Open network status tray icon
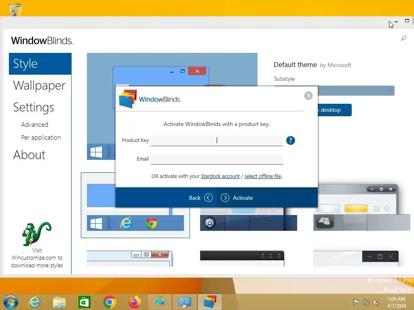 tap(366, 302)
